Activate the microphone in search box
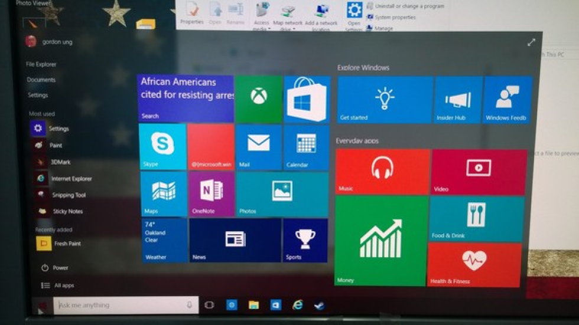This screenshot has height=325, width=579. click(x=190, y=305)
